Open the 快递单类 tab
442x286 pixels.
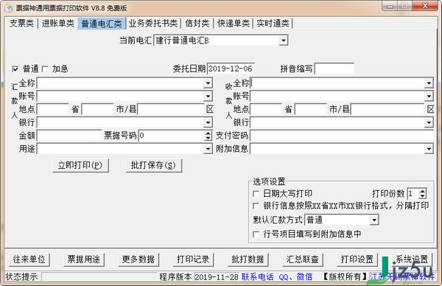[234, 24]
